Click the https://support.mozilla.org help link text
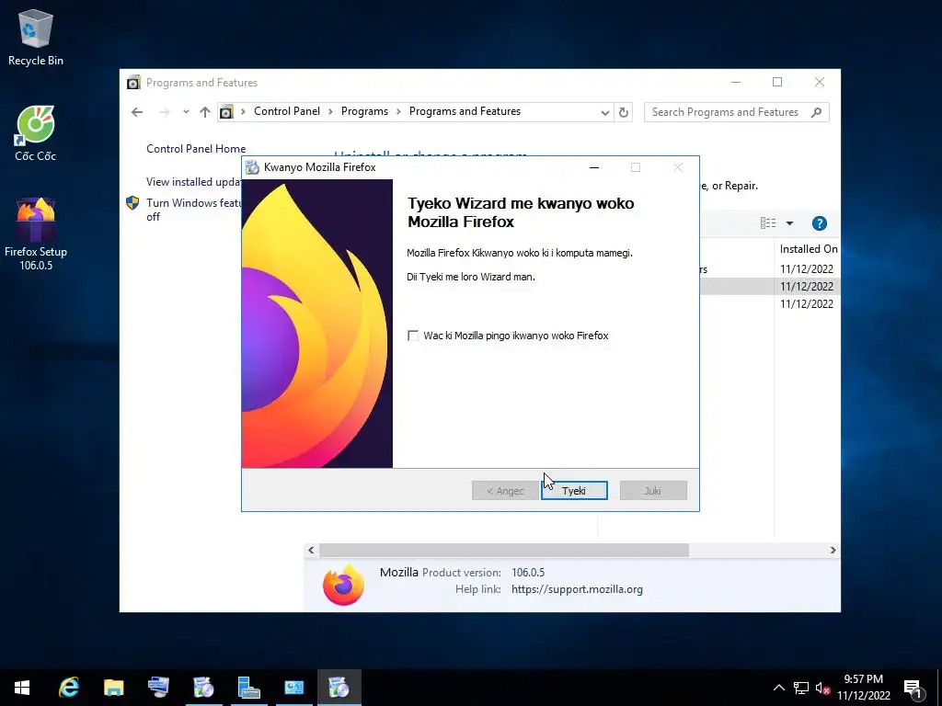942x706 pixels. (x=577, y=589)
